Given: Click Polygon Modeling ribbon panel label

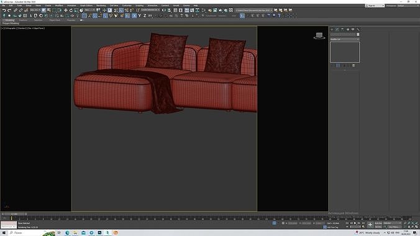Looking at the screenshot, I should coord(11,24).
